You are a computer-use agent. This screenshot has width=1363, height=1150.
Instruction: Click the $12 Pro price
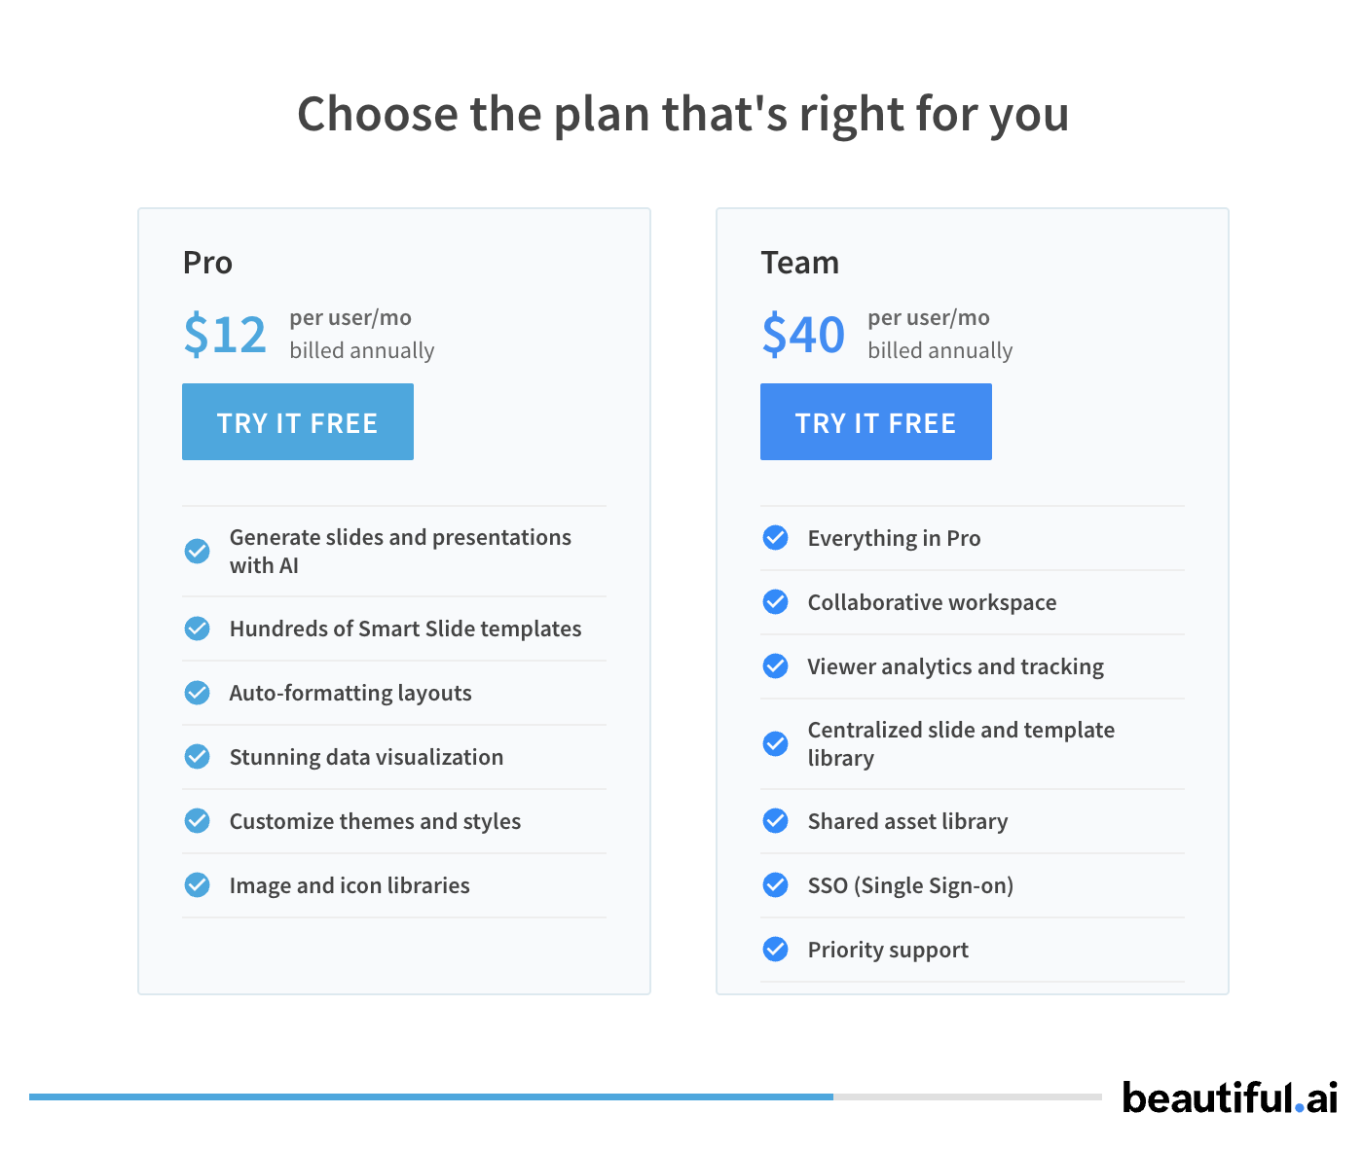click(x=225, y=335)
